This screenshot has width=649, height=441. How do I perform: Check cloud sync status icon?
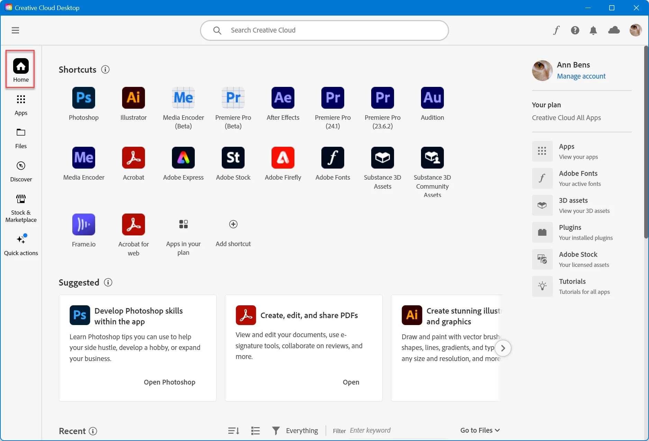pos(614,30)
